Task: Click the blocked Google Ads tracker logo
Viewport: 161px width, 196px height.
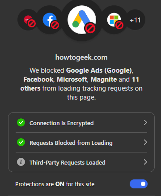Action: point(82,20)
